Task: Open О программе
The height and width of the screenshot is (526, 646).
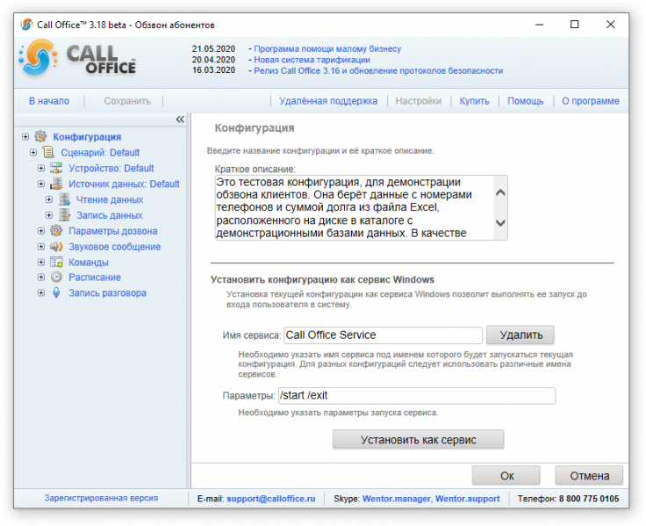Action: pyautogui.click(x=591, y=101)
